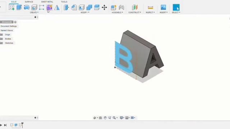Open the INSPECT dropdown menu
Viewport: 230px width, 129px height.
click(x=150, y=13)
